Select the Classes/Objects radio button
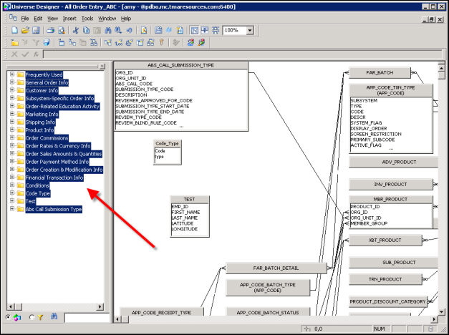 (9, 316)
